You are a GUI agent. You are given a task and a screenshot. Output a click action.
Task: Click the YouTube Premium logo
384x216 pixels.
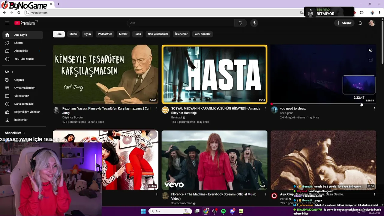[25, 23]
